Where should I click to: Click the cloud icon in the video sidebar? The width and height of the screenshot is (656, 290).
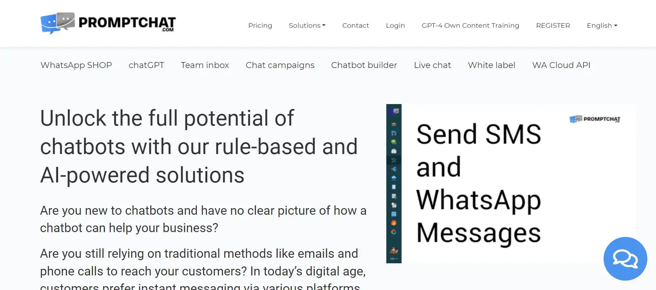[x=394, y=178]
